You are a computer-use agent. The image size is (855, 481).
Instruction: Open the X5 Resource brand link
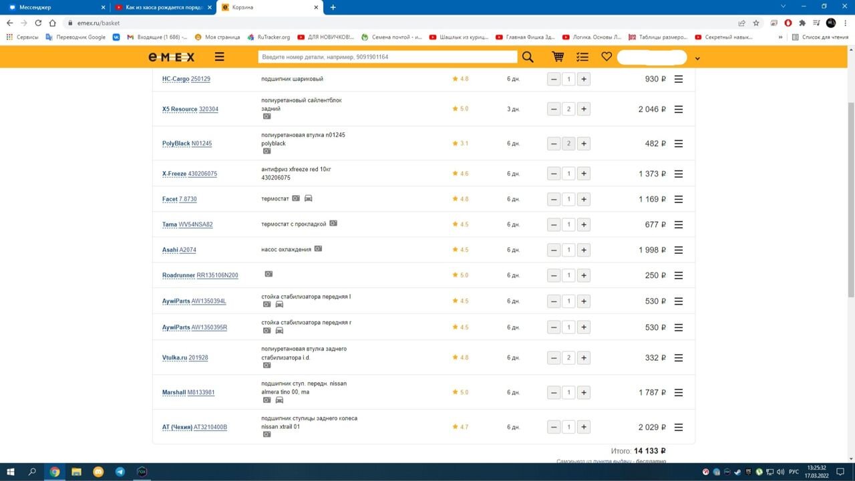(180, 109)
